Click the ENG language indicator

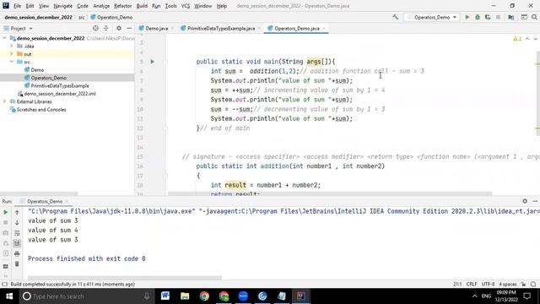[486, 296]
